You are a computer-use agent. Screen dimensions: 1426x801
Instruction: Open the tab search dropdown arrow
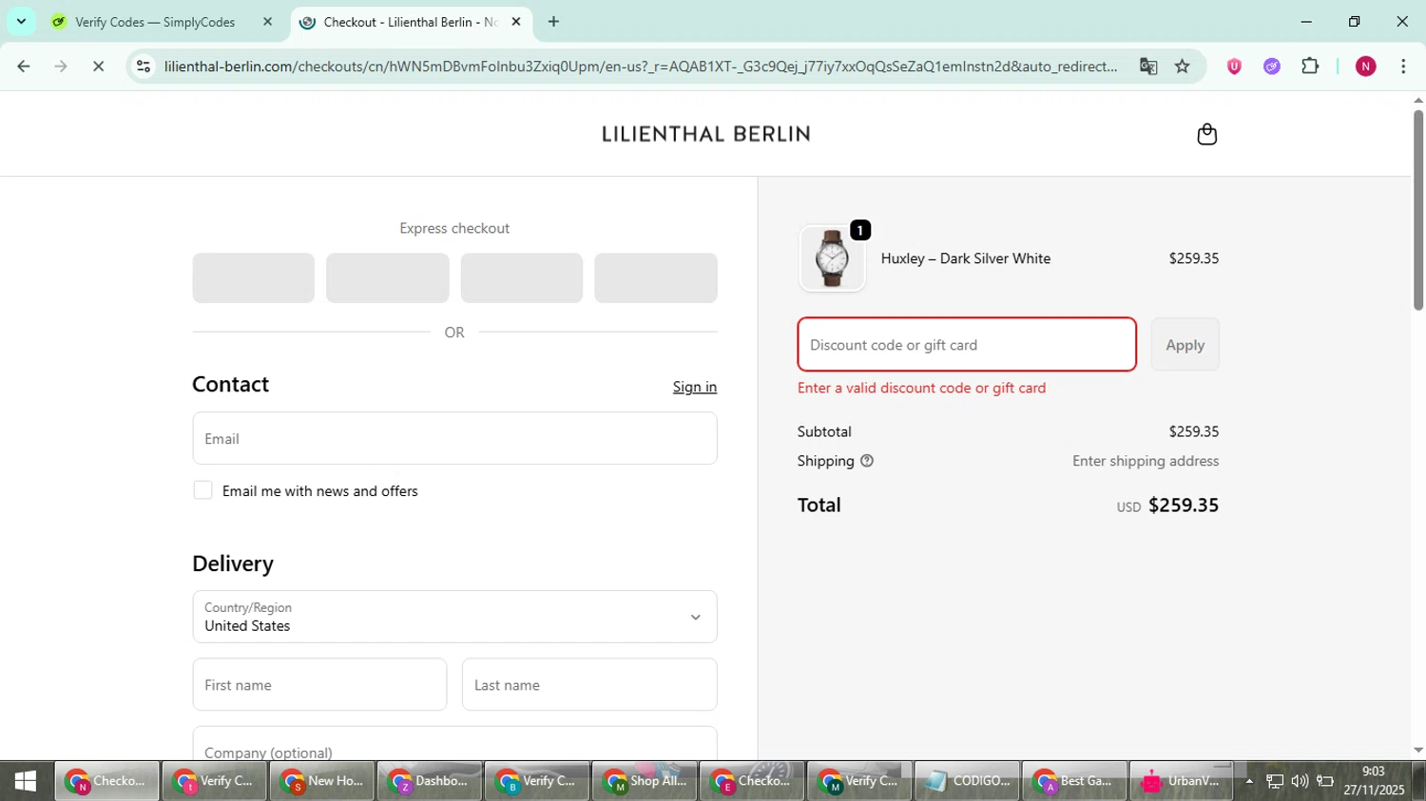tap(21, 21)
